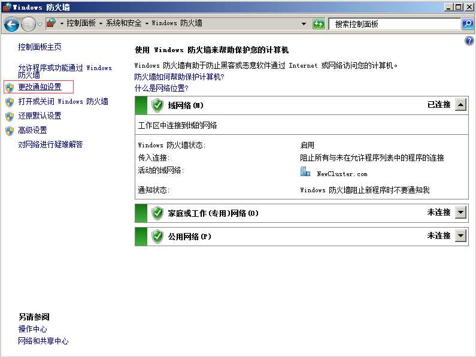Open 控制面板主页 link

[40, 47]
